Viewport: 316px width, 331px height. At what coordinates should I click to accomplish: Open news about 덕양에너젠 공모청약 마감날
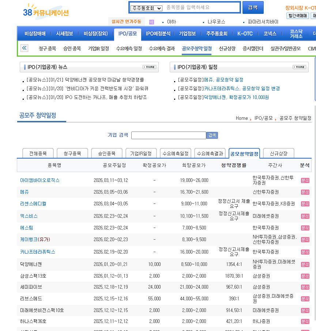(85, 80)
